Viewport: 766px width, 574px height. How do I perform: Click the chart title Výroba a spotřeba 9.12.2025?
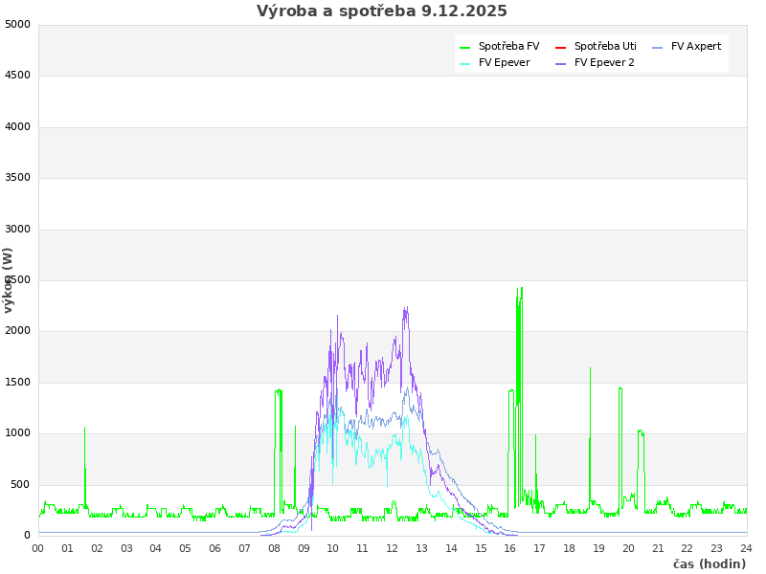(x=382, y=11)
